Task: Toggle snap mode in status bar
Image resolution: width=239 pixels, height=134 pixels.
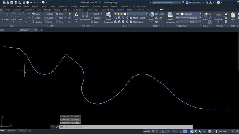Action: point(157,131)
